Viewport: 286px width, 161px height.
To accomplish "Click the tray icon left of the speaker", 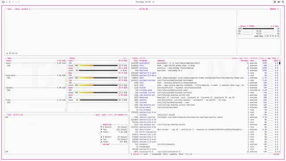I will click(275, 2).
